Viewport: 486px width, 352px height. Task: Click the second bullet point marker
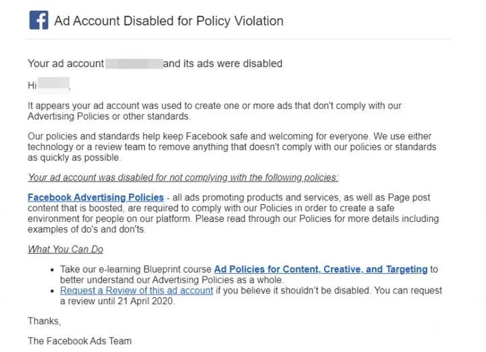(53, 291)
